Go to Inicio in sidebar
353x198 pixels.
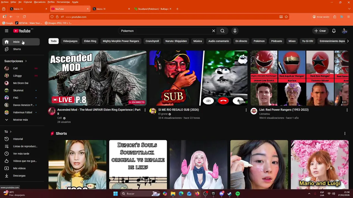click(x=21, y=42)
